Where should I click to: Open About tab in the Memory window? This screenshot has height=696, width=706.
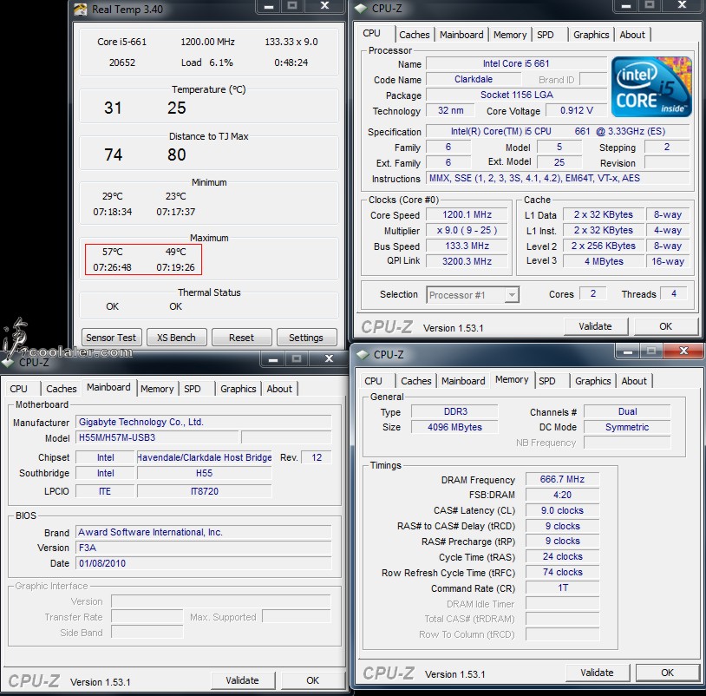(x=634, y=381)
